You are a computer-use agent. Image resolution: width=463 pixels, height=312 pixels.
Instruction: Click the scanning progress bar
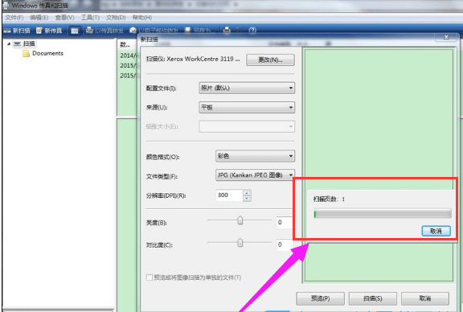pos(383,214)
